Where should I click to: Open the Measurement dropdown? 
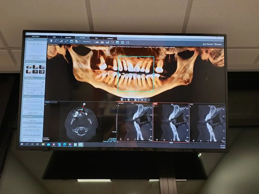[x=81, y=41]
